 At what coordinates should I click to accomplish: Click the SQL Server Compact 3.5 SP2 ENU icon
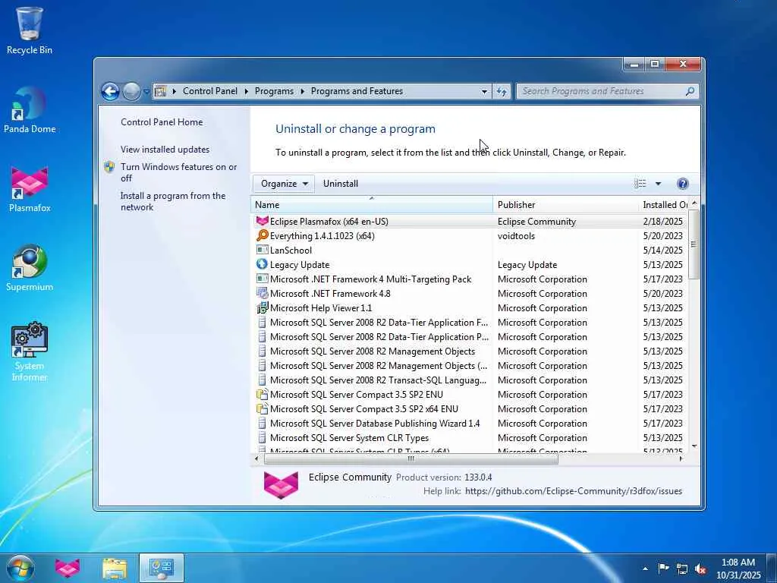pos(262,394)
